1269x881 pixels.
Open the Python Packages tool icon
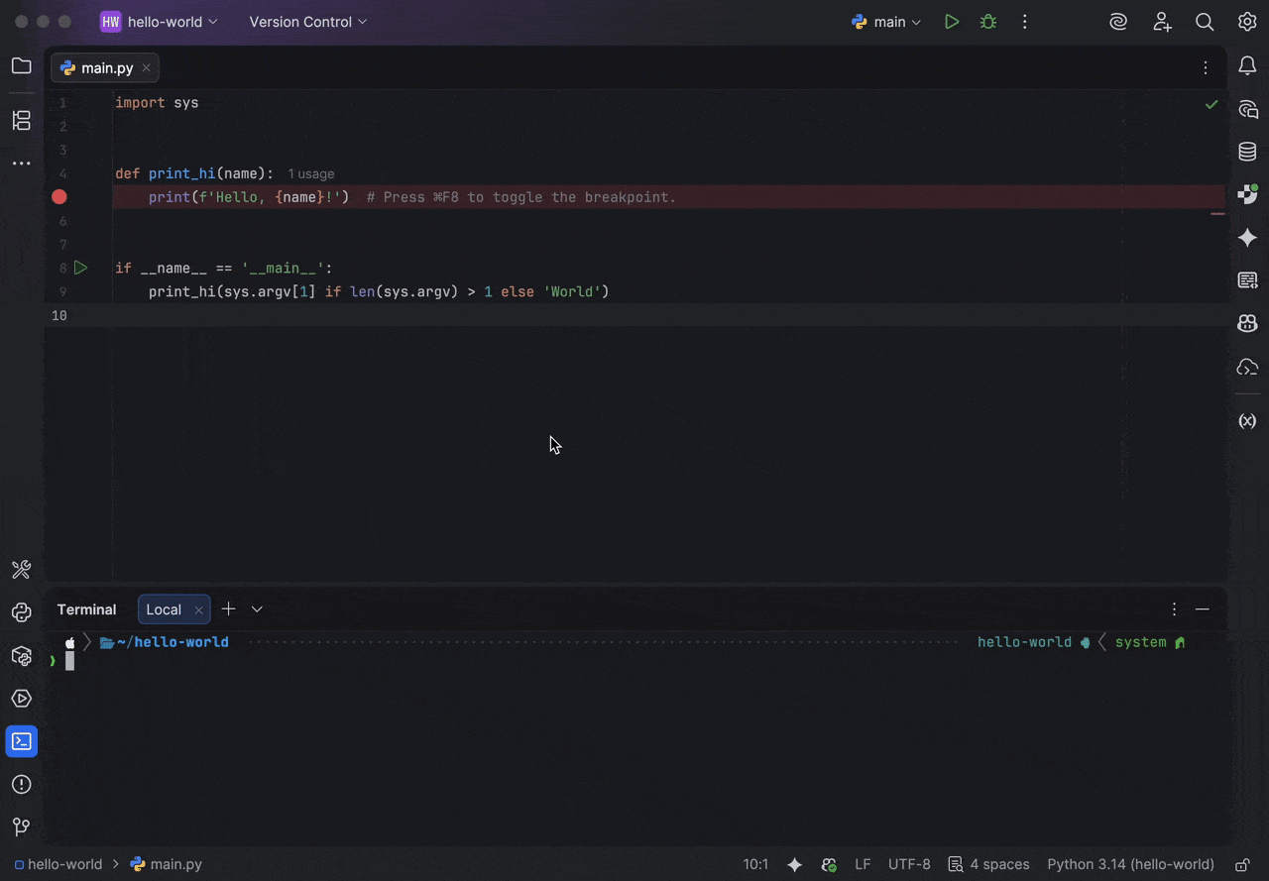[21, 656]
